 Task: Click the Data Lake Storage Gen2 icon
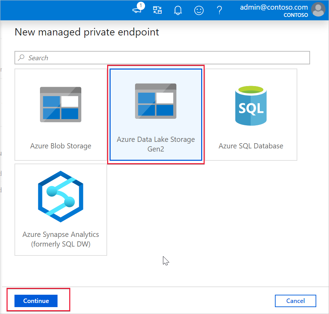pyautogui.click(x=156, y=101)
